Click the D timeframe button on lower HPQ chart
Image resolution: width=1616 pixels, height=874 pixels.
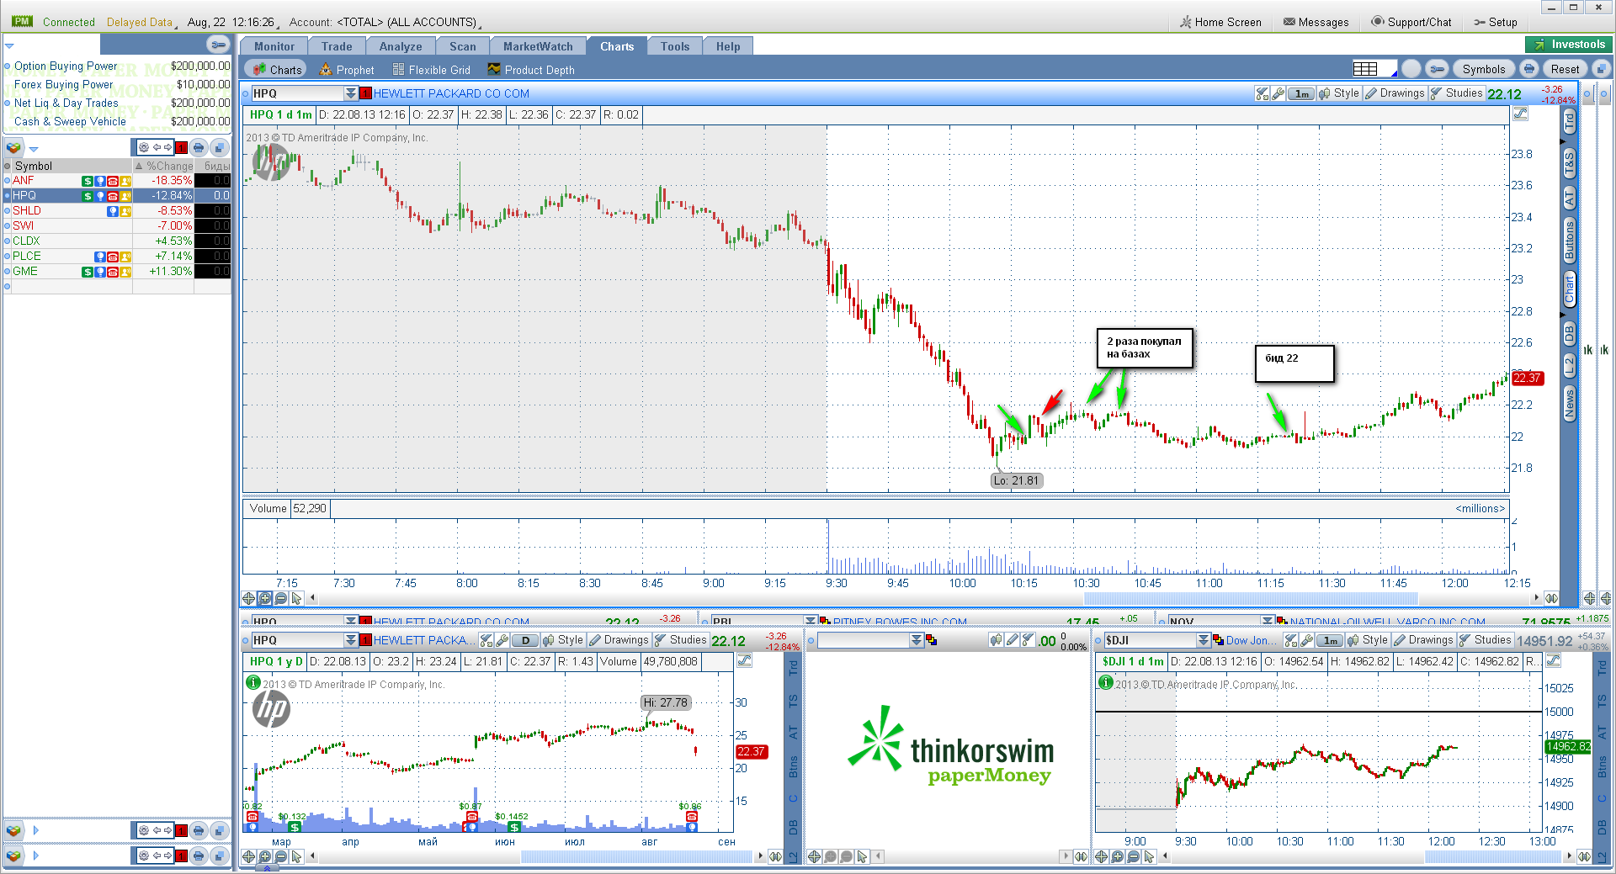pos(525,640)
